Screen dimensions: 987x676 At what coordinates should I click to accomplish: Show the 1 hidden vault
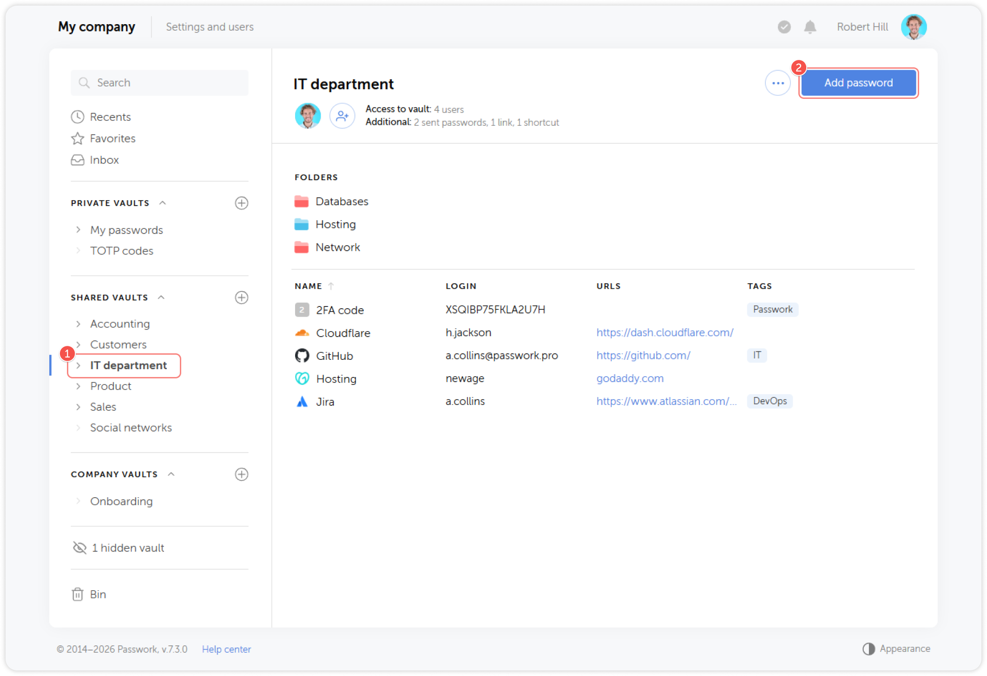pyautogui.click(x=119, y=548)
